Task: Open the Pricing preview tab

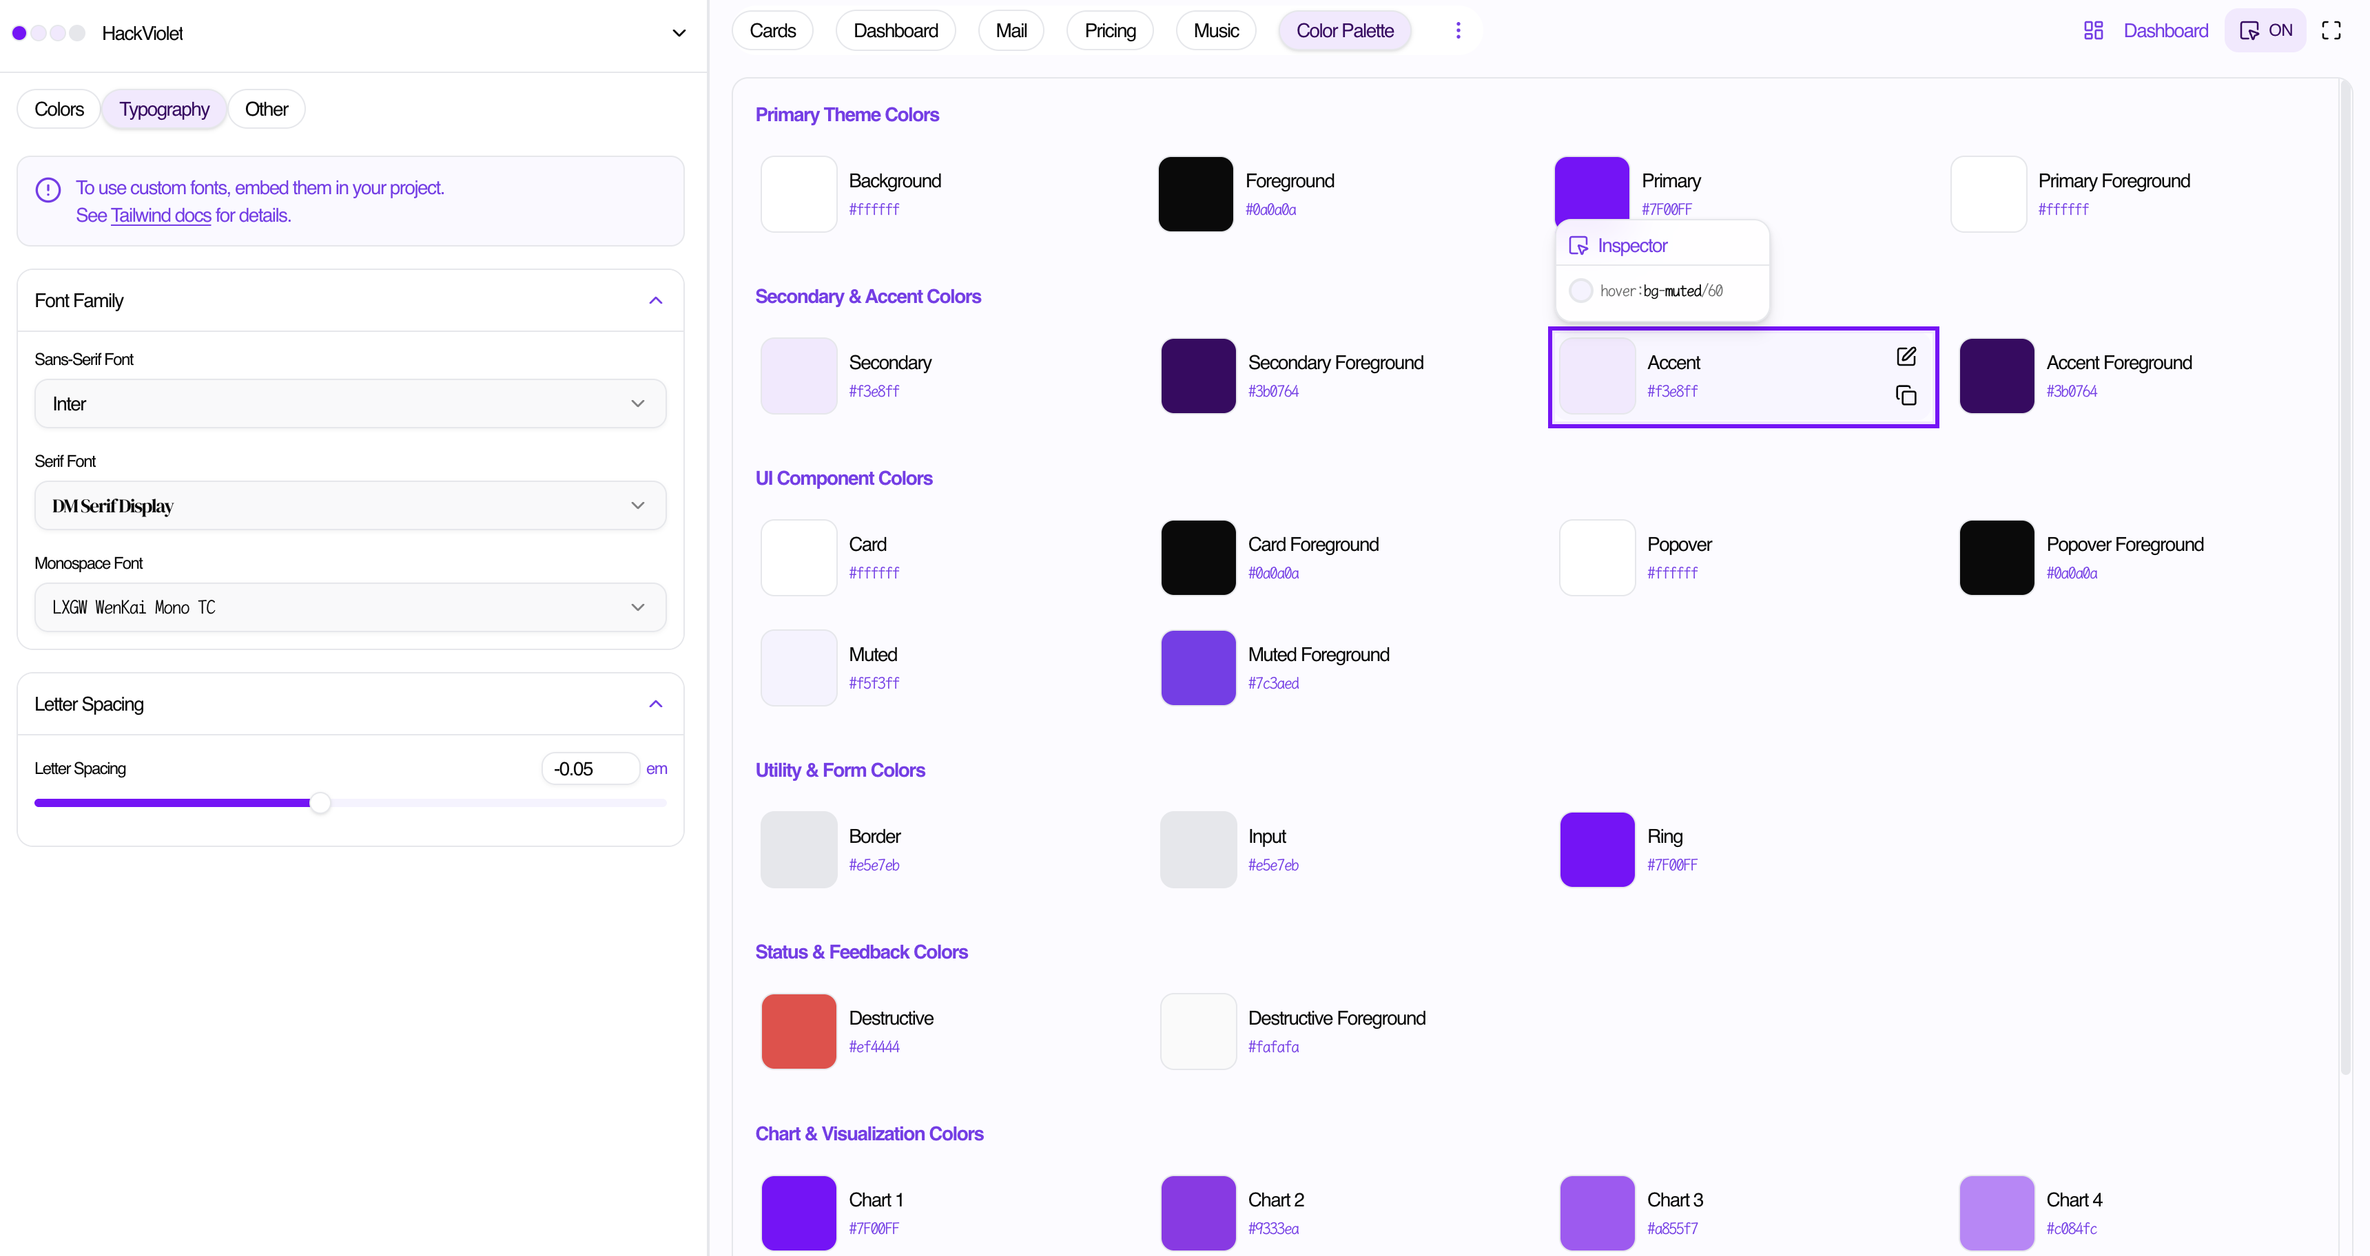Action: coord(1109,30)
